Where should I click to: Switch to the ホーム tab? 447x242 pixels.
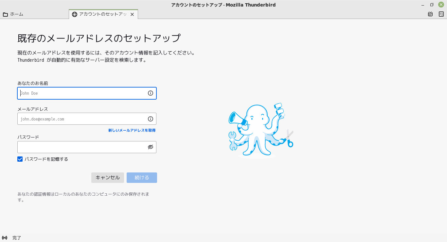(34, 14)
